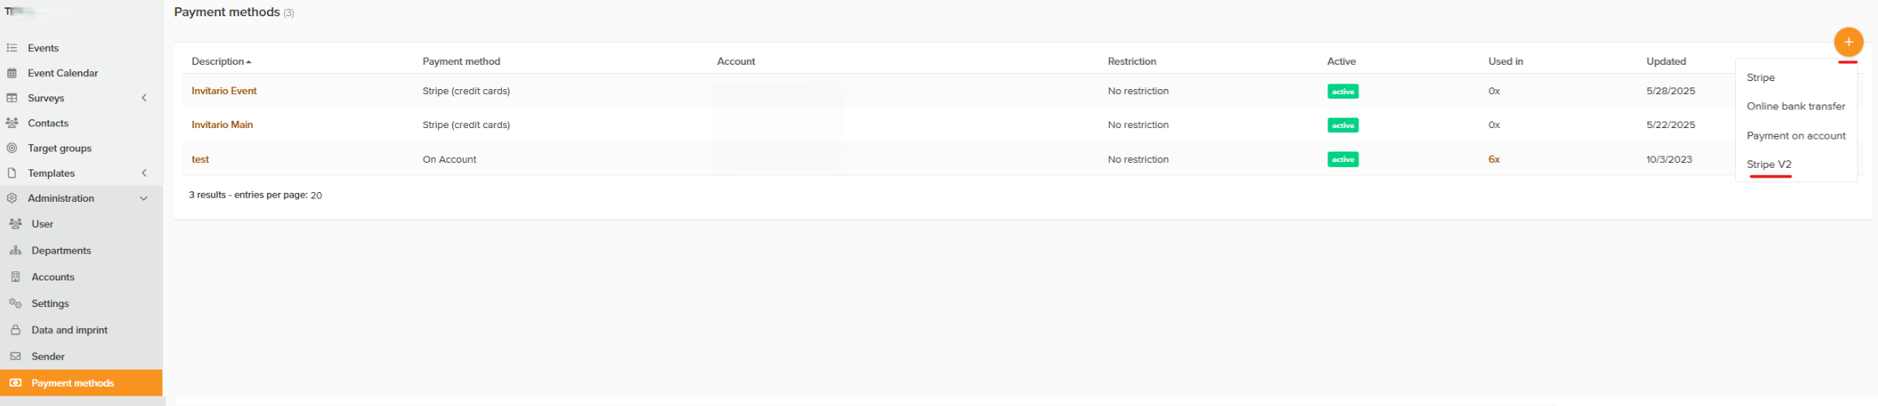This screenshot has width=1878, height=406.
Task: Click the Target groups icon
Action: click(x=12, y=148)
